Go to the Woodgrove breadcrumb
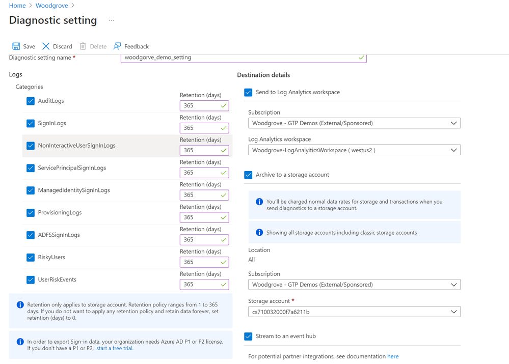 pyautogui.click(x=51, y=6)
